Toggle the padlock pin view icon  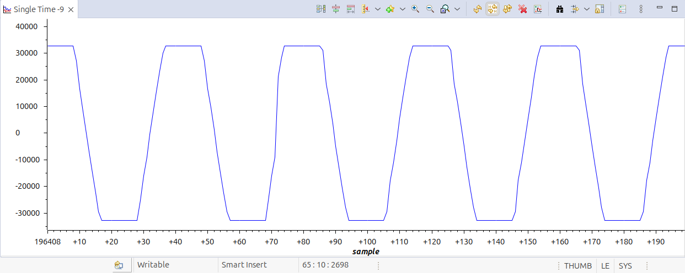(x=600, y=9)
